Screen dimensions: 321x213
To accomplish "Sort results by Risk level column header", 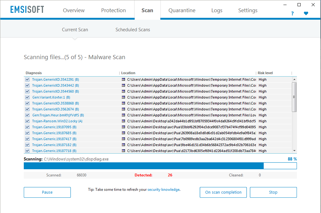I will [265, 73].
